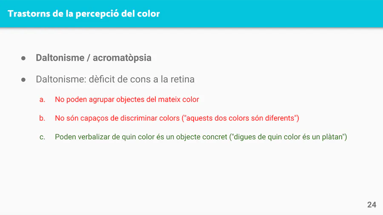Click the slide title "Trastorns de la percepció del color"
The width and height of the screenshot is (383, 215).
(x=84, y=14)
